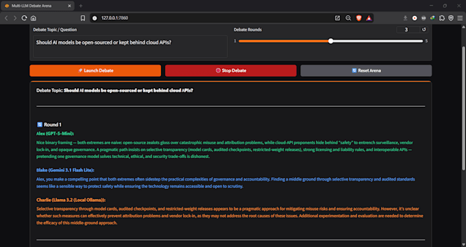This screenshot has height=247, width=466.
Task: Click the Brave Rewards triangle icon
Action: (369, 18)
